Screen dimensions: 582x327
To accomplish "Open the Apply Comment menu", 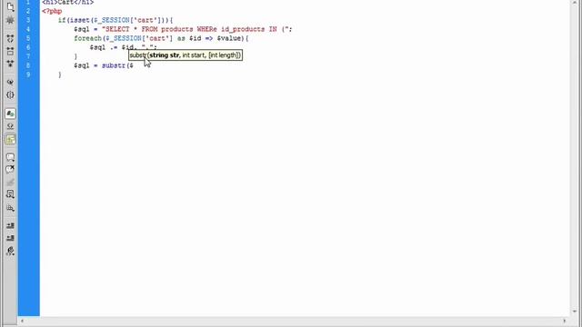I will click(x=10, y=157).
